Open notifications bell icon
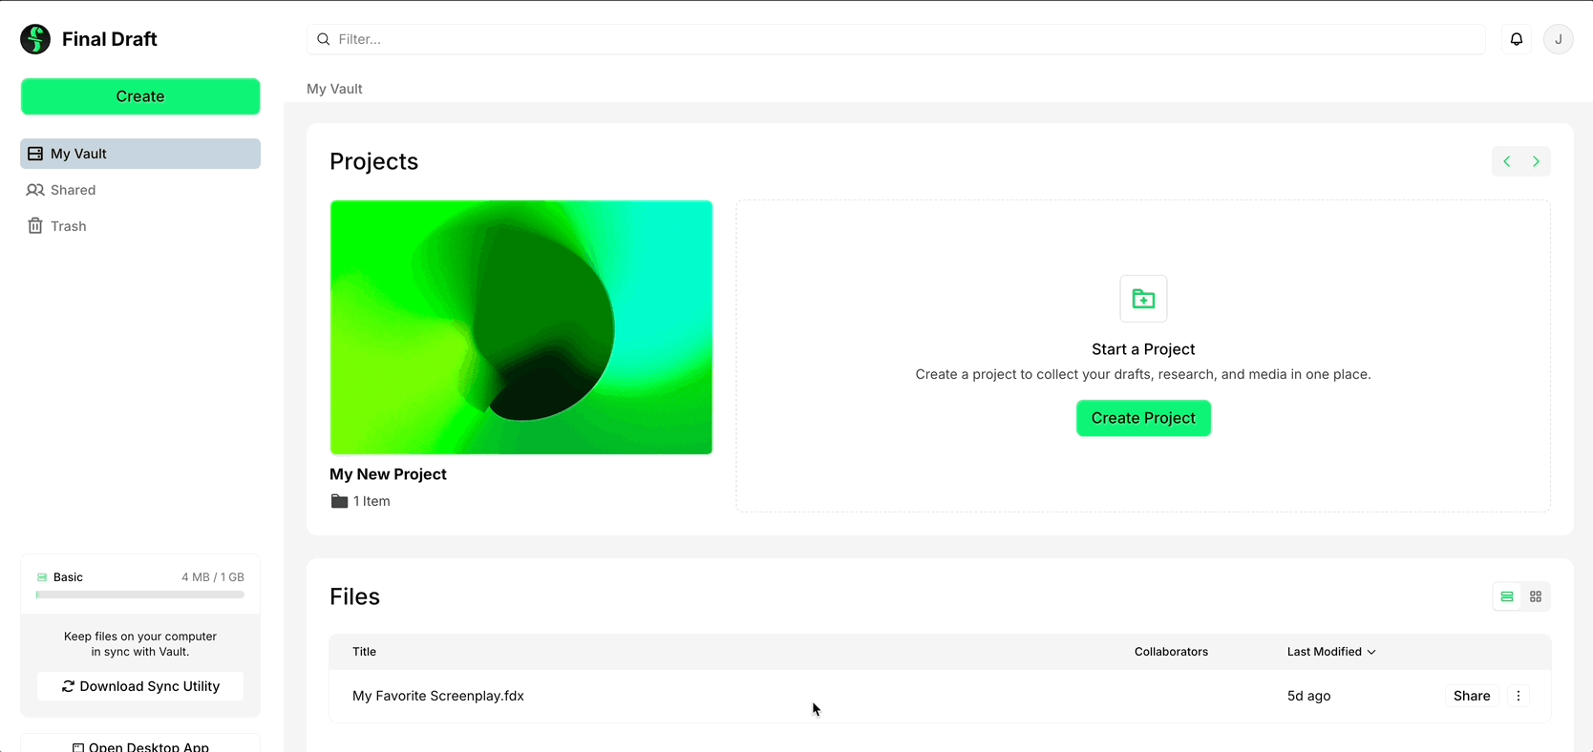The image size is (1593, 752). pos(1517,39)
